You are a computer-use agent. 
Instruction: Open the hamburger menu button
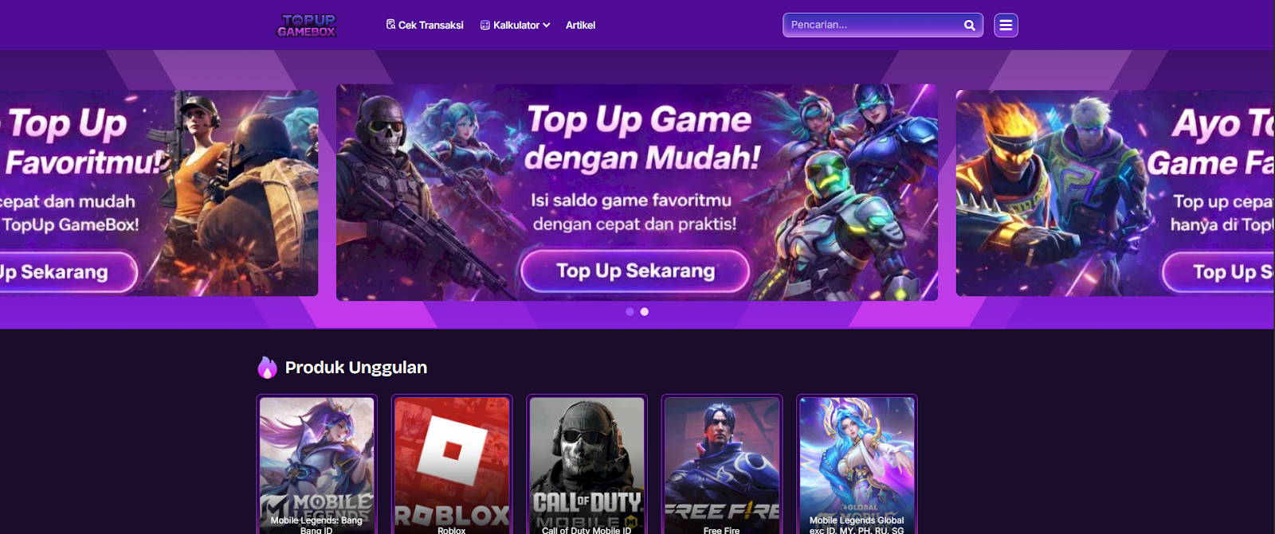[x=1006, y=25]
